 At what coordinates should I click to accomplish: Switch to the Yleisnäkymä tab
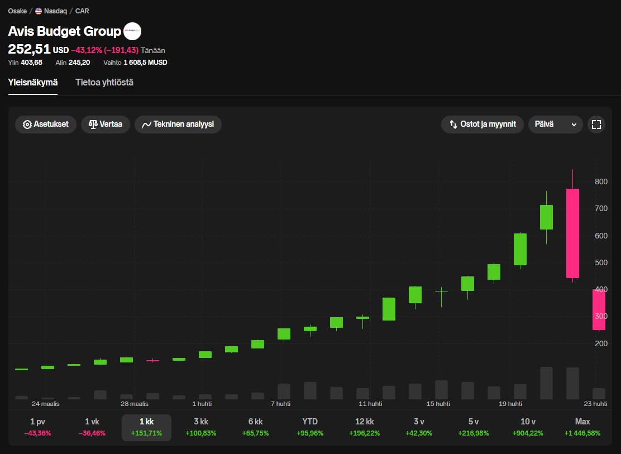(33, 83)
